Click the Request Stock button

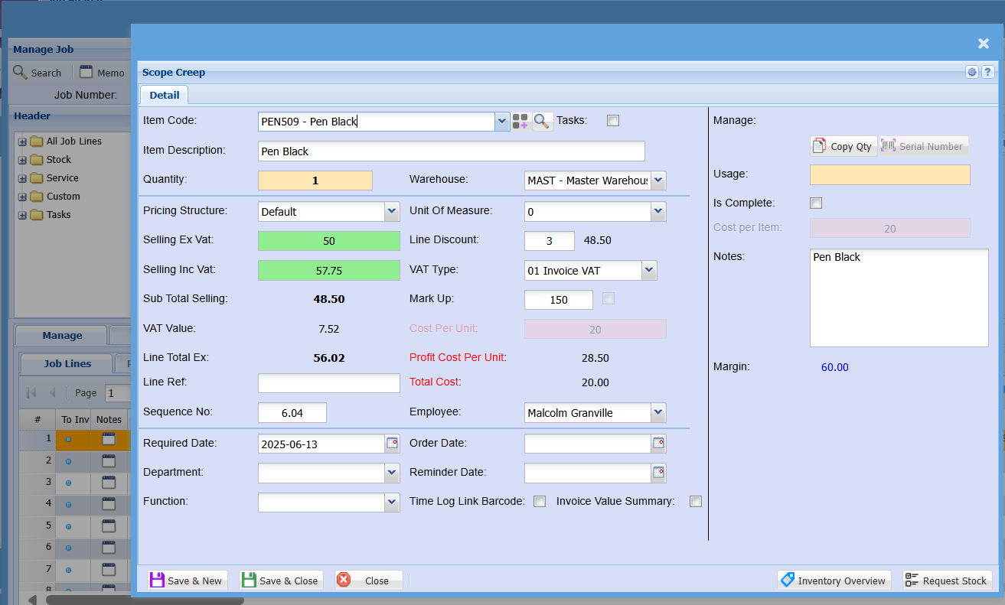point(947,581)
